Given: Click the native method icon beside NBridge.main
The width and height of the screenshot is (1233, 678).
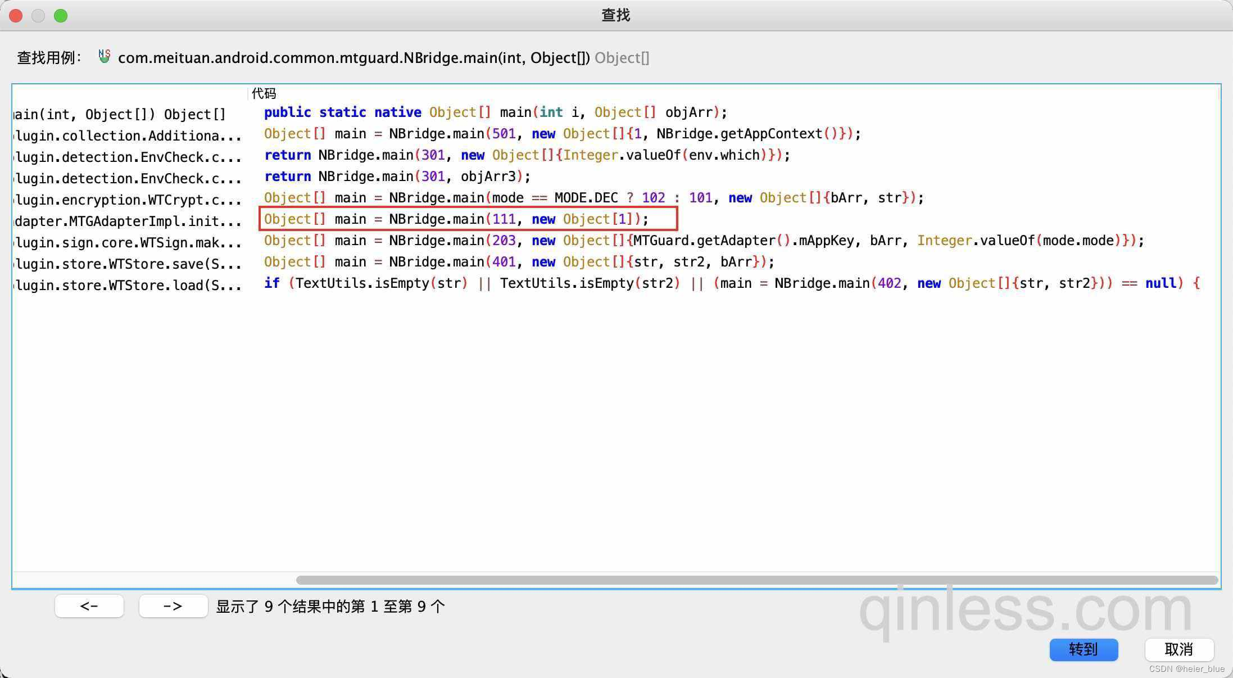Looking at the screenshot, I should click(104, 56).
